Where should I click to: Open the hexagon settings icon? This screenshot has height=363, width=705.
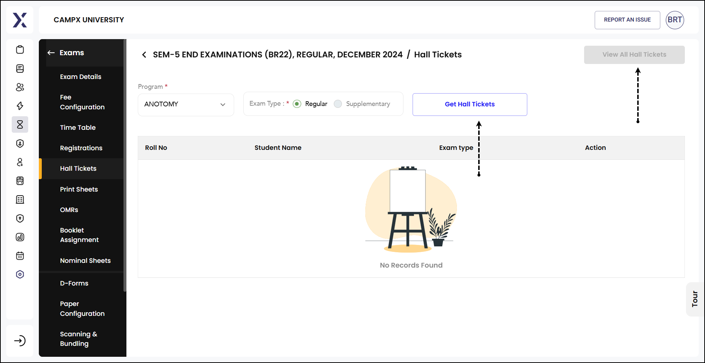click(x=20, y=274)
